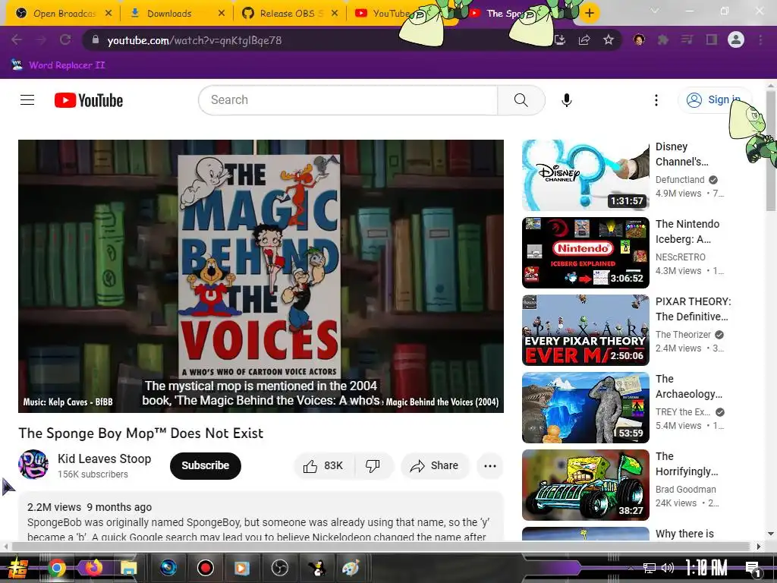The image size is (777, 583).
Task: Focus the YouTube Search field
Action: (348, 100)
